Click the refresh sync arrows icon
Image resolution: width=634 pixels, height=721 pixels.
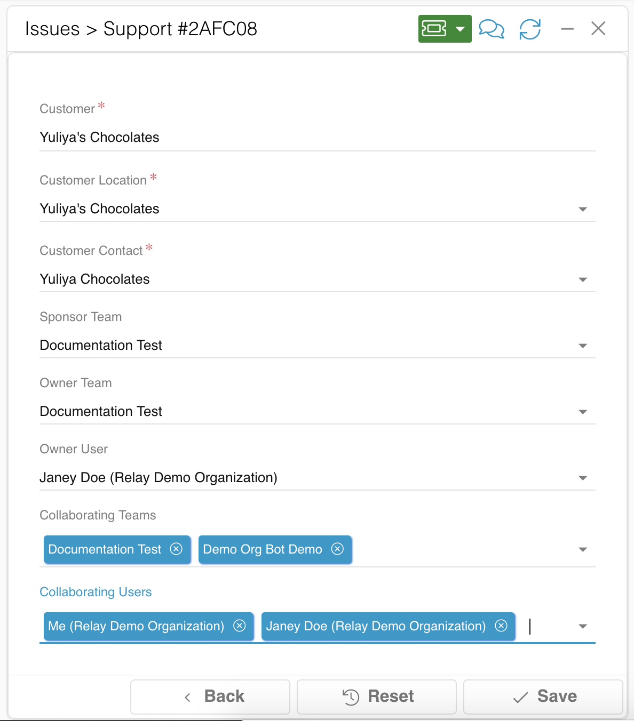pyautogui.click(x=530, y=29)
